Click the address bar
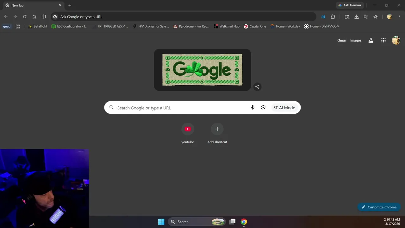The height and width of the screenshot is (228, 405). tap(184, 17)
